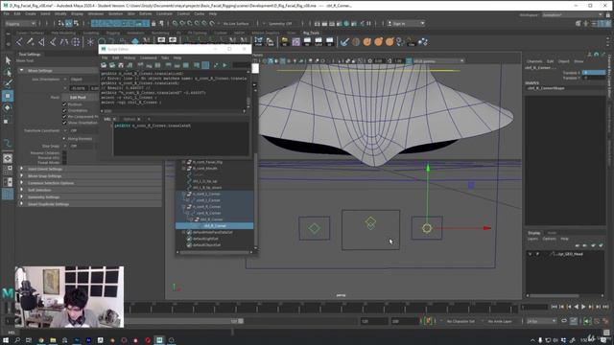Select highlighted ctrl_R_Corner in outliner

point(215,226)
